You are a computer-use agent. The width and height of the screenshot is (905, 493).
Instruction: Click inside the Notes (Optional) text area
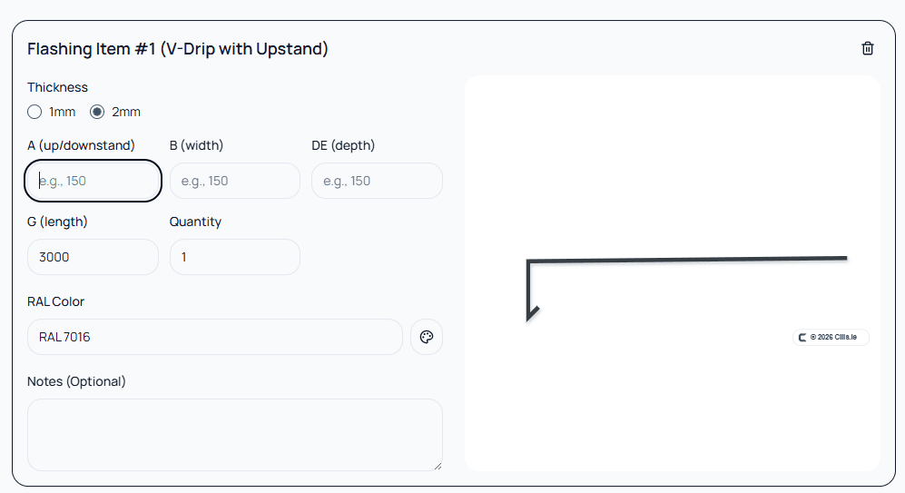click(x=234, y=434)
